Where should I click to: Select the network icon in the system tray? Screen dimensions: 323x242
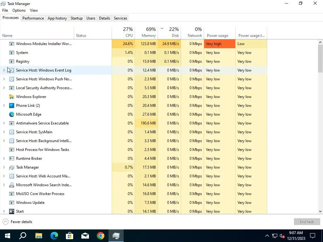tap(275, 236)
